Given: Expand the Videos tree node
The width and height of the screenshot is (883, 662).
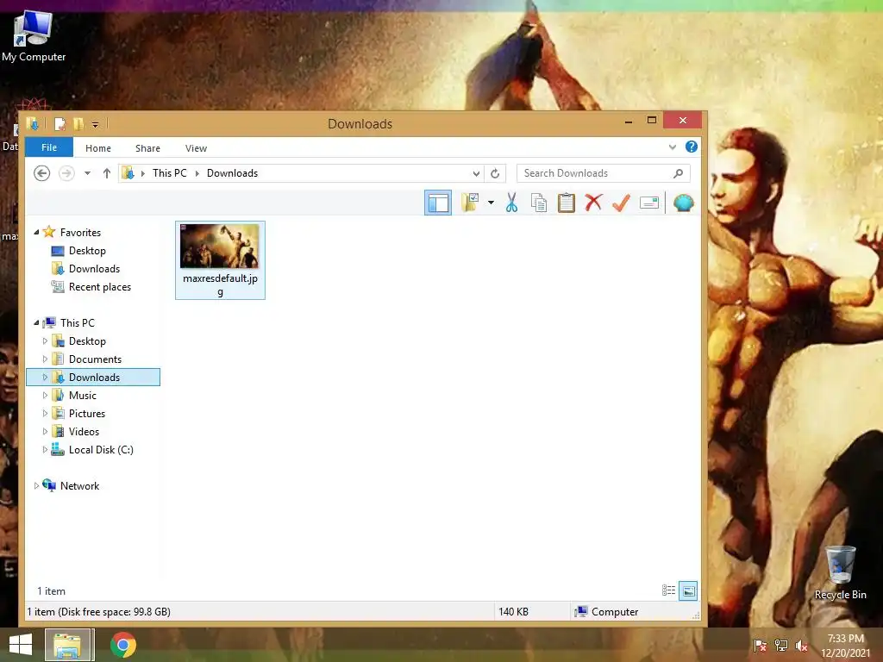Looking at the screenshot, I should (x=45, y=432).
